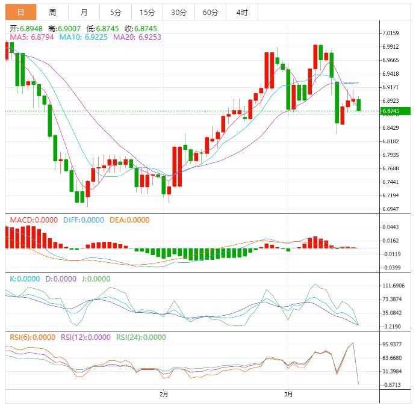Click the K:0.0000 KDJ label

(x=25, y=279)
